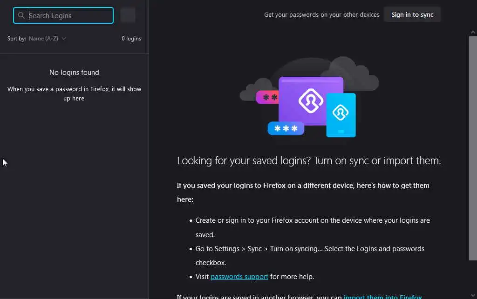The image size is (477, 299).
Task: Open the Sort by Name (A-Z) dropdown
Action: pyautogui.click(x=47, y=39)
